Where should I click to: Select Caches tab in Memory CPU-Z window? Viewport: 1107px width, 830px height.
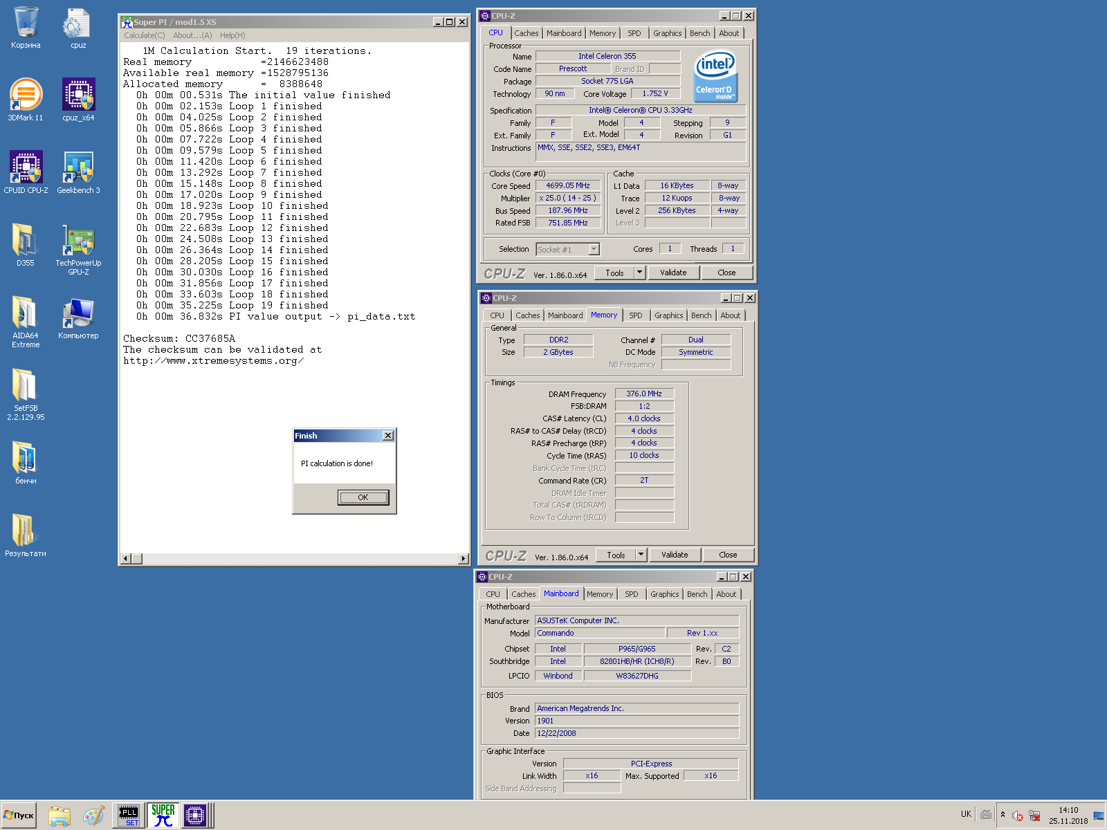point(527,315)
